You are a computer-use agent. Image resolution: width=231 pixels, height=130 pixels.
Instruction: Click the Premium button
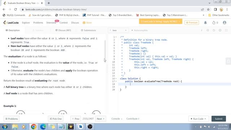point(192,22)
